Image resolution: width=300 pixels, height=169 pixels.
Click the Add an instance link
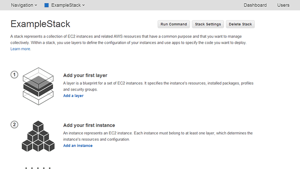pos(78,146)
